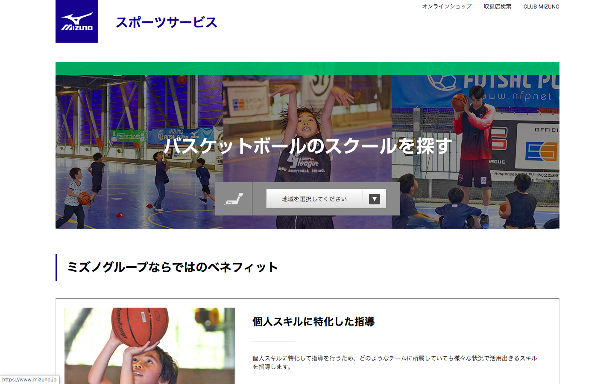The height and width of the screenshot is (384, 615).
Task: Open the CLUB MIZUNO link
Action: pos(541,6)
